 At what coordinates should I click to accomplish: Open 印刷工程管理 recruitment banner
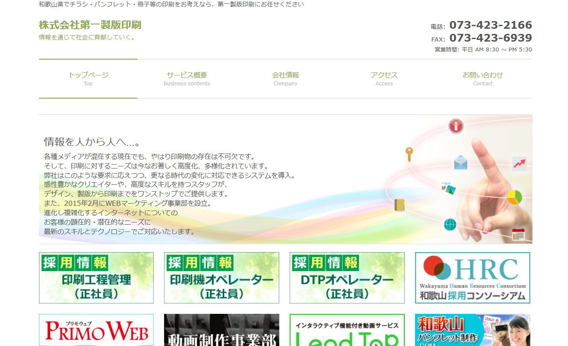click(96, 278)
